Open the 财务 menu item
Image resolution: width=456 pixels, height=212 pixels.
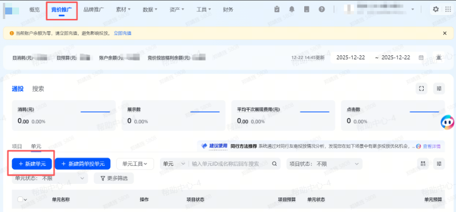[228, 9]
